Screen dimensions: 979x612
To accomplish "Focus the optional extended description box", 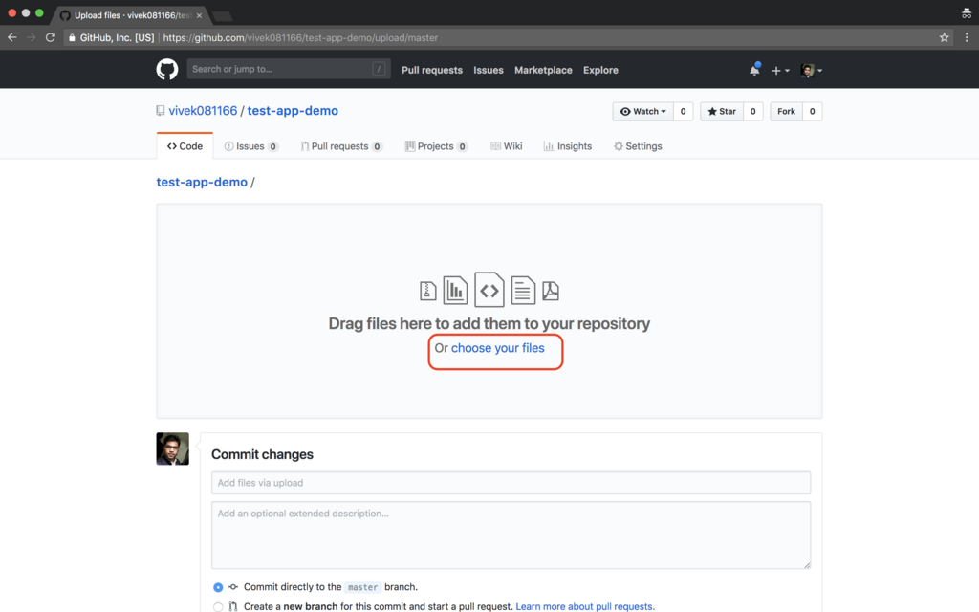I will (511, 535).
